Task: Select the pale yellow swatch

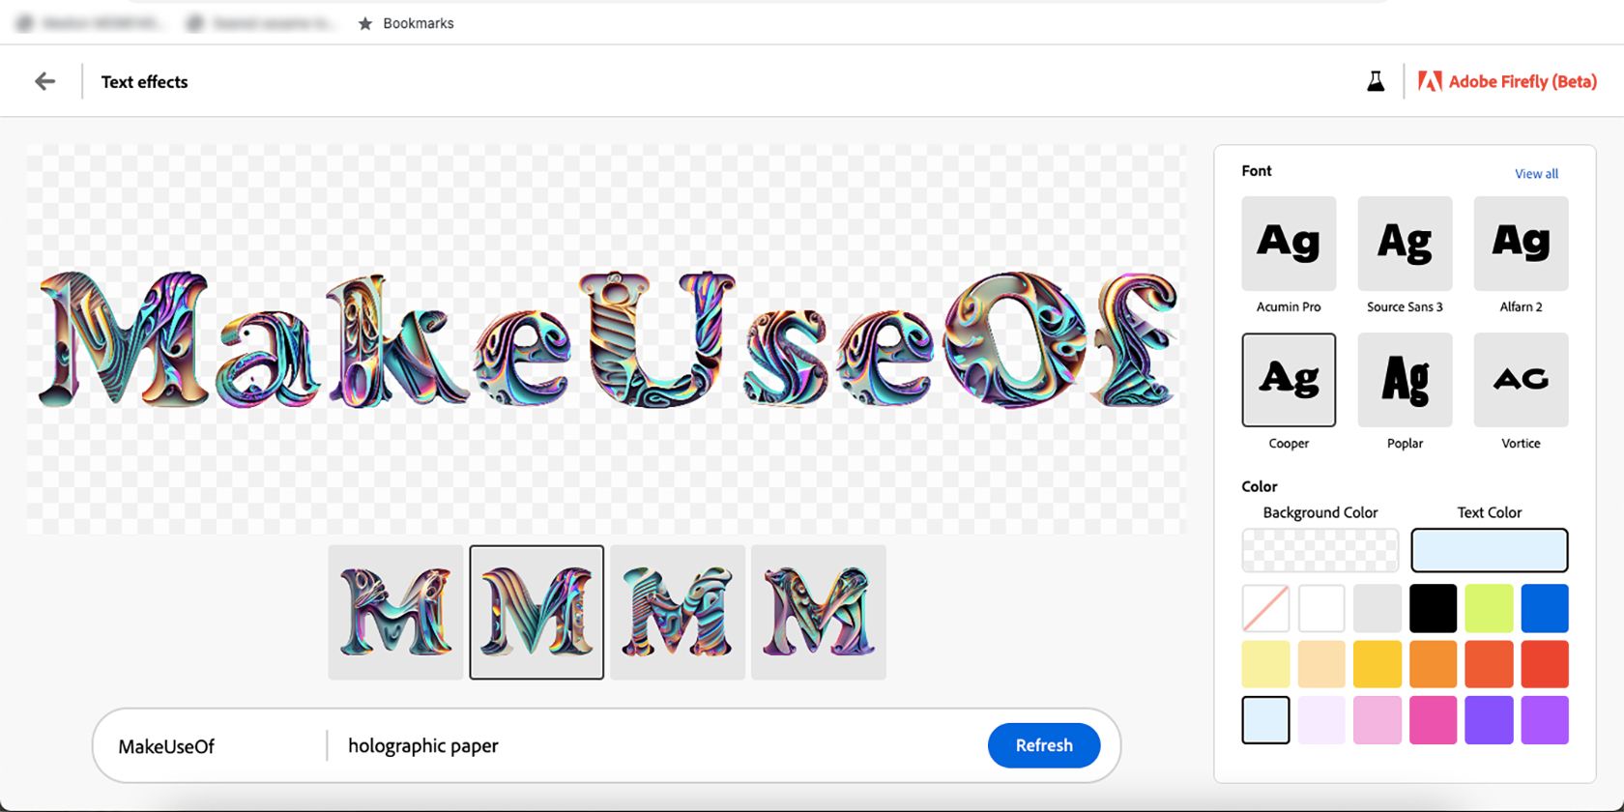Action: tap(1265, 664)
